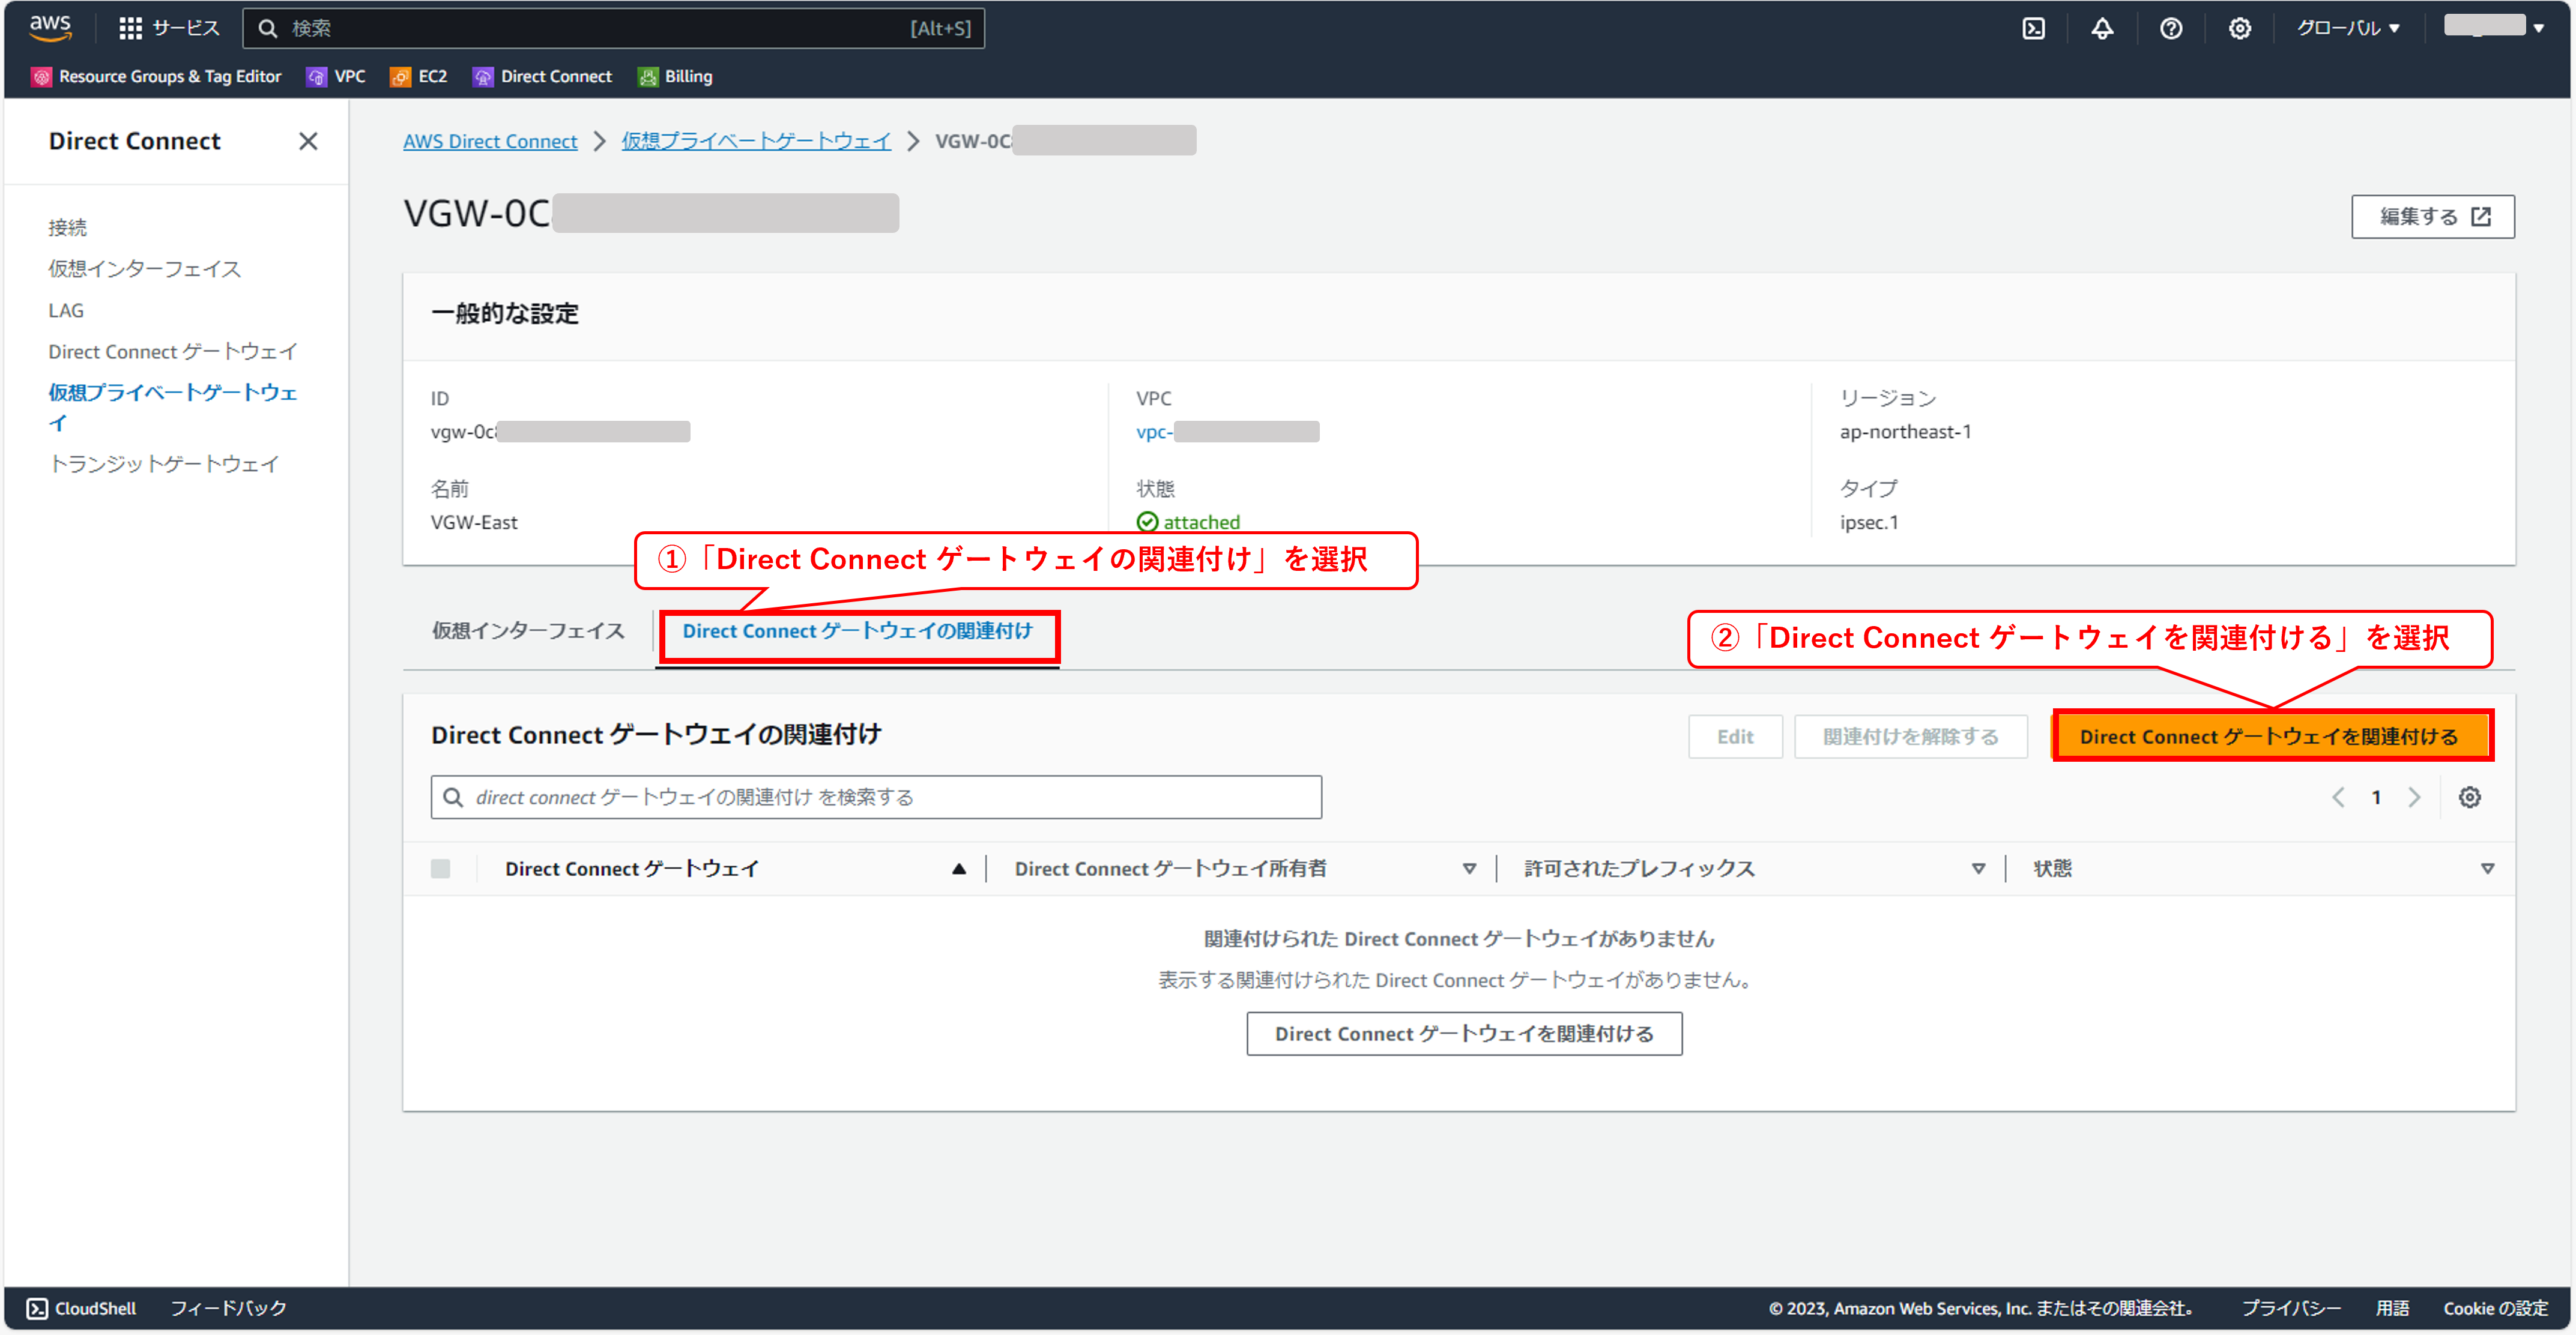This screenshot has width=2576, height=1335.
Task: Click the 編集する button
Action: (x=2433, y=216)
